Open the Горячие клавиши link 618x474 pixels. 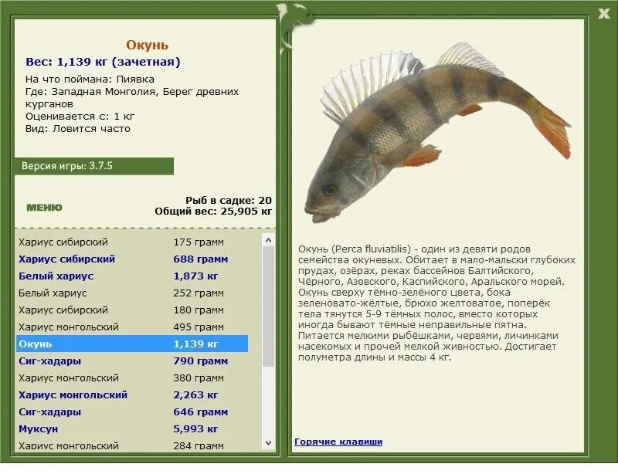(x=338, y=442)
